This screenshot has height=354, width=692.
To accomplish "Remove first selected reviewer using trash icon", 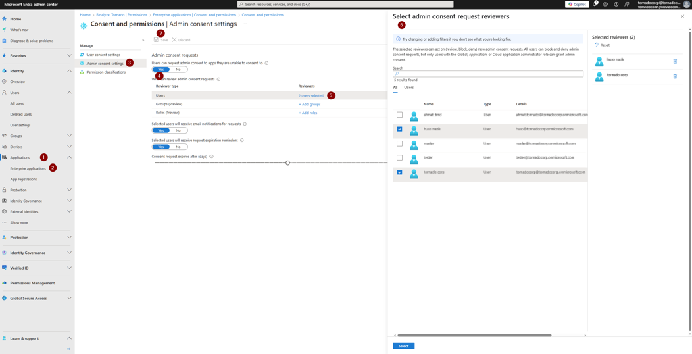I will coord(675,61).
